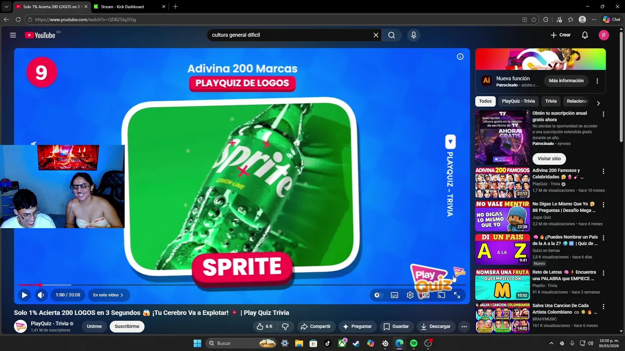Screen dimensions: 625x351
Task: Expand the 'En este video' chapters
Action: click(x=108, y=295)
